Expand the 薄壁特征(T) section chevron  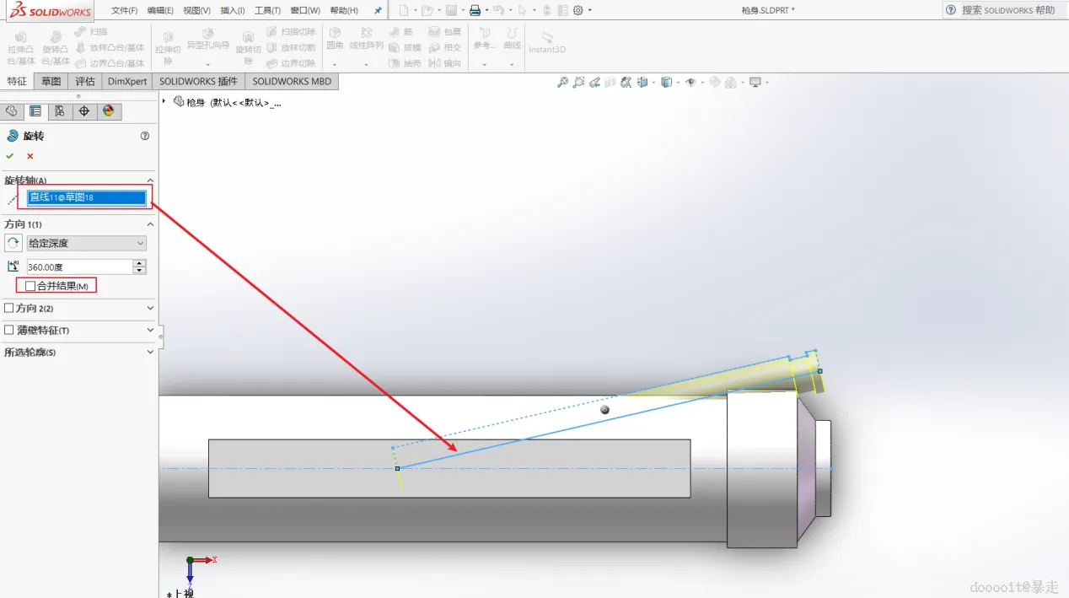pos(151,331)
